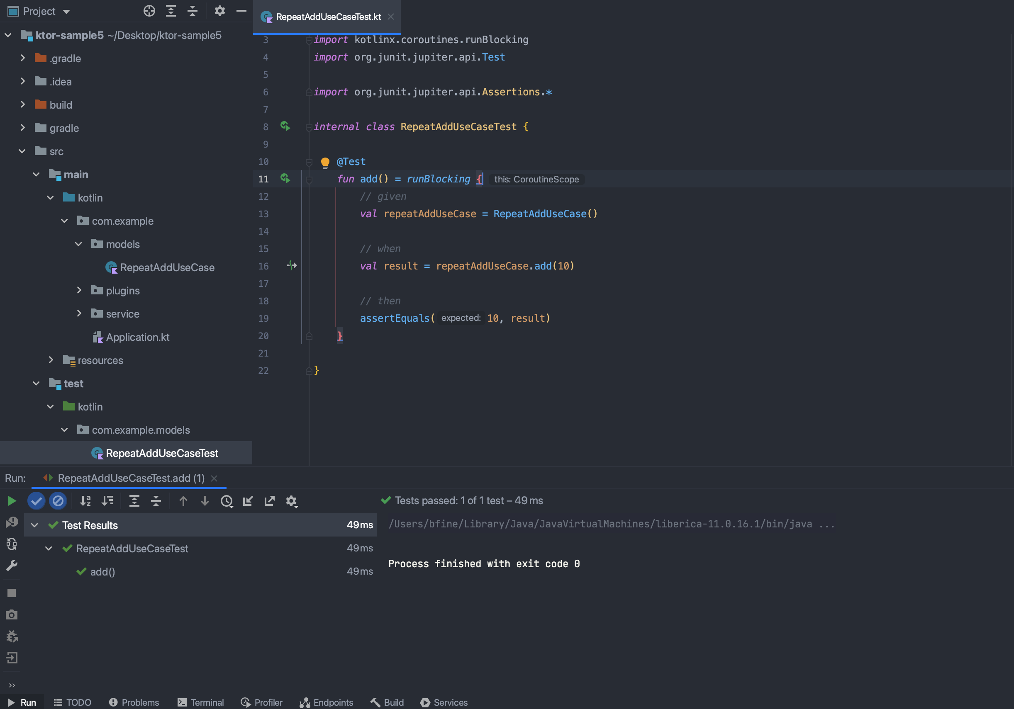
Task: Switch to the Problems tool window
Action: tap(134, 702)
